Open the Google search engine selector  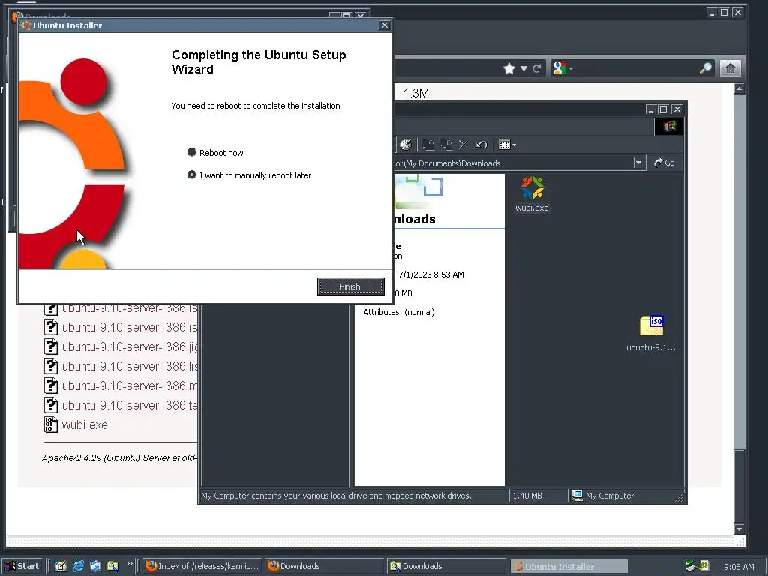[562, 68]
